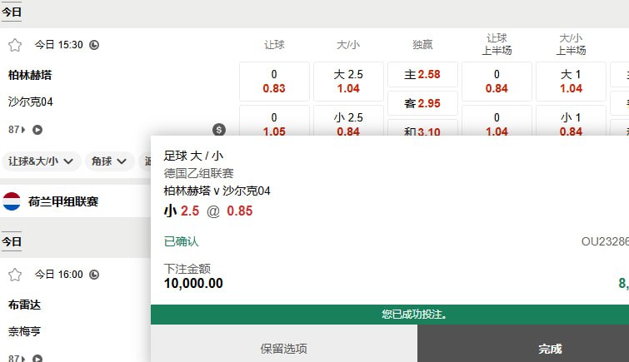Screen dimensions: 629x362
Task: Star the 布雷达 match as favorite
Action: click(14, 275)
